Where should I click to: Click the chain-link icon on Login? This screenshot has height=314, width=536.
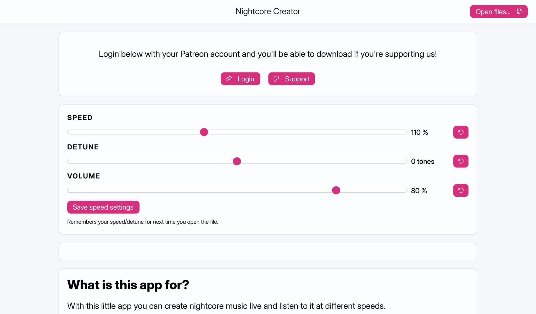coord(229,79)
